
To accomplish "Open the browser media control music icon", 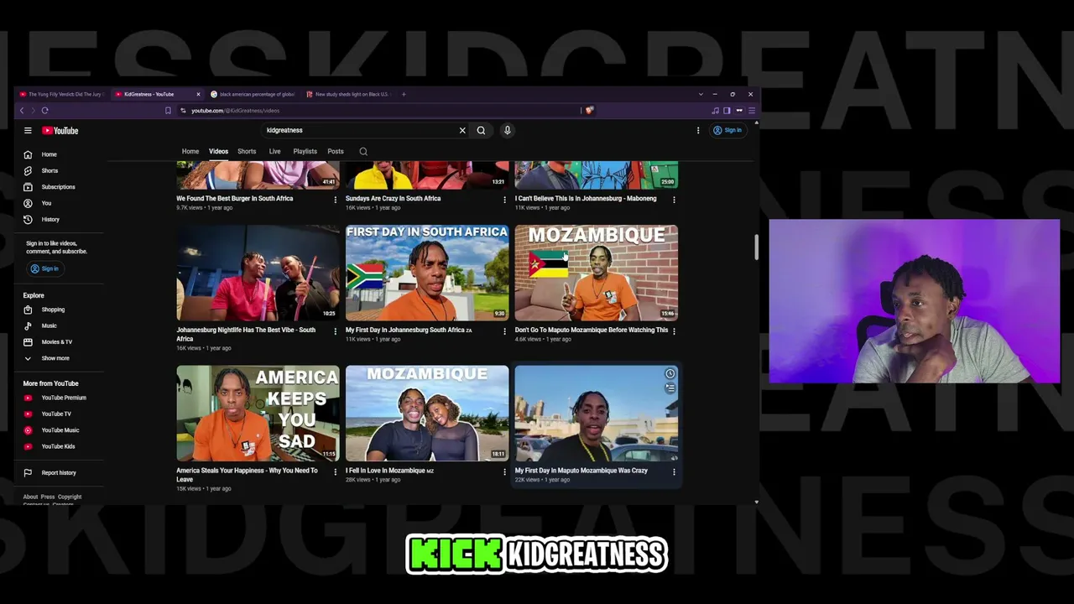I will [715, 110].
